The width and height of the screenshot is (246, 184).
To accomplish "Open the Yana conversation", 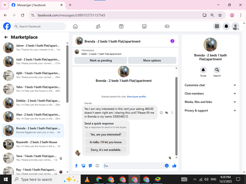I will click(33, 158).
